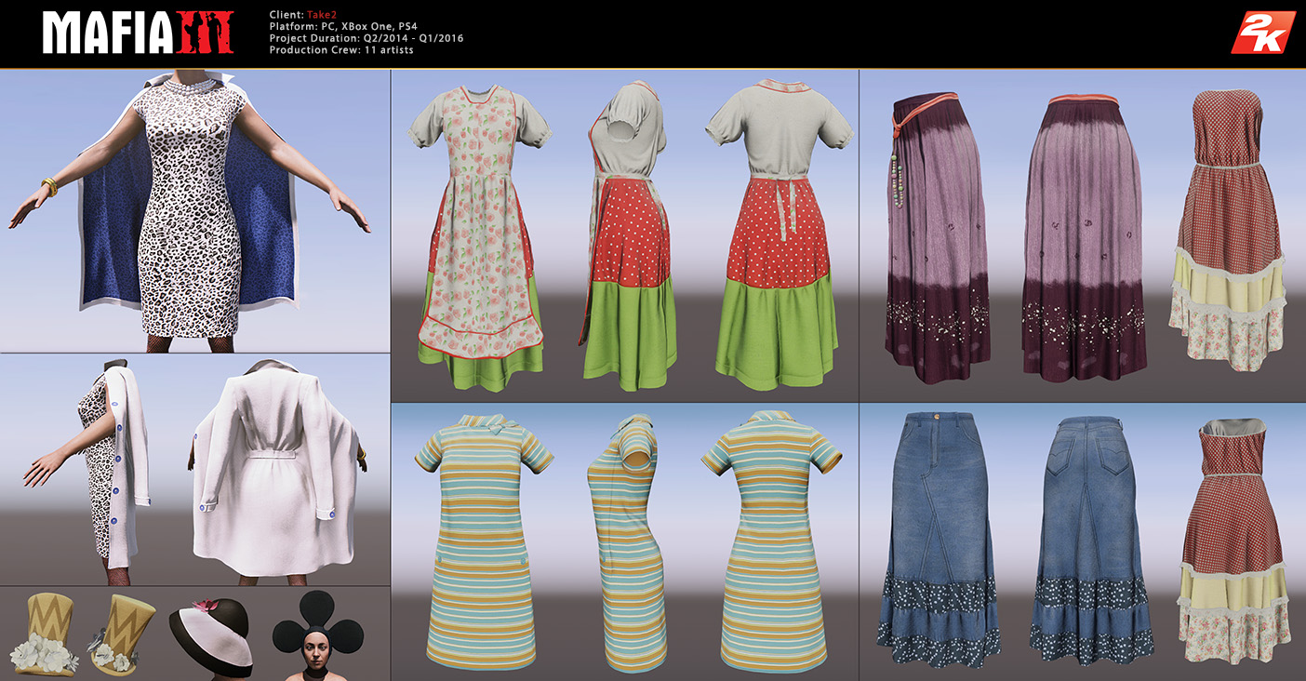Select the floral apron dress front view
The height and width of the screenshot is (681, 1306).
point(479,233)
